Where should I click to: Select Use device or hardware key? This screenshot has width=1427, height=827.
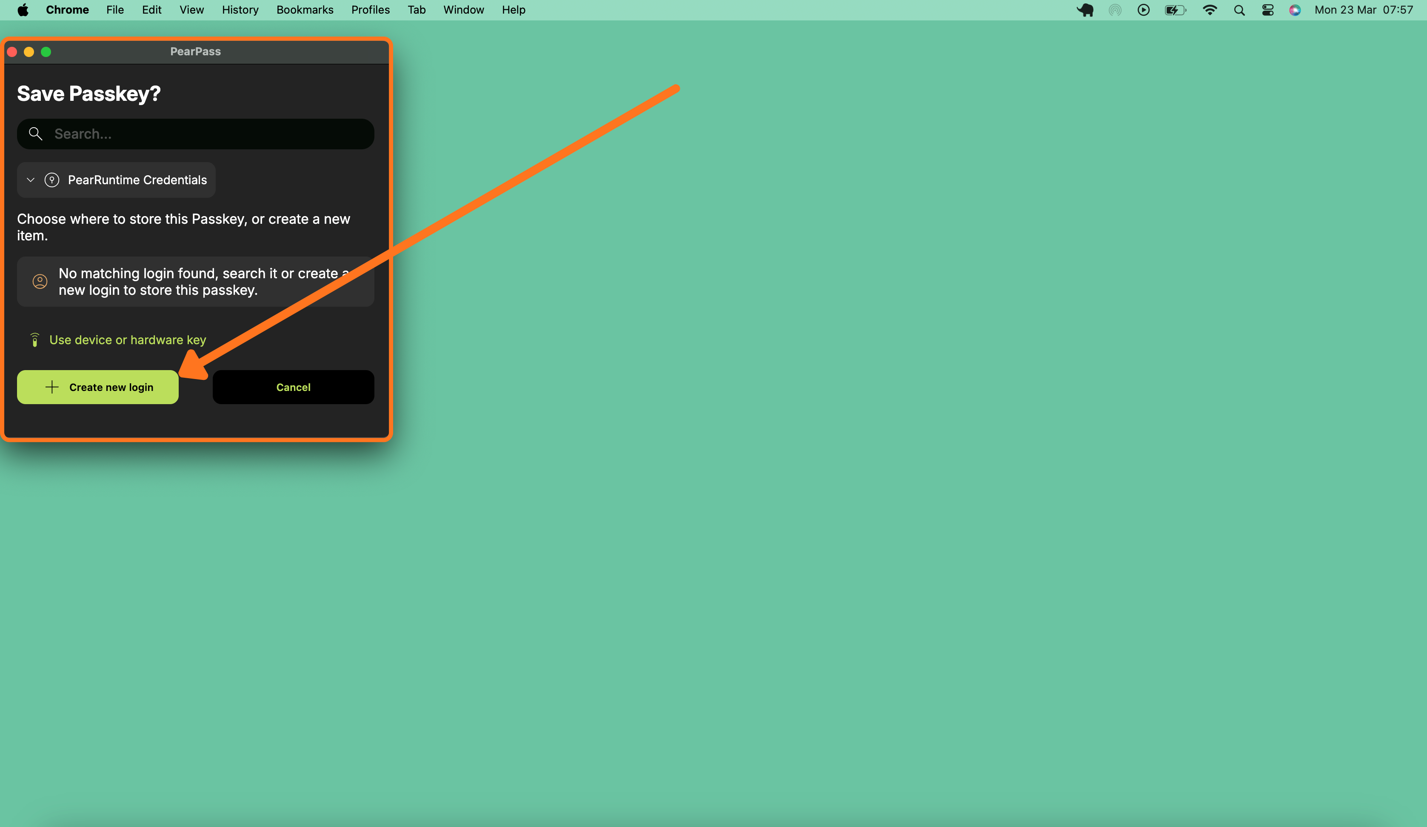[127, 339]
